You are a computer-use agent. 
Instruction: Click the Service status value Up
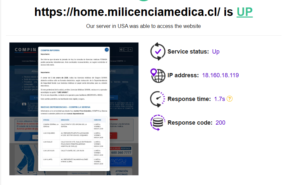click(216, 52)
